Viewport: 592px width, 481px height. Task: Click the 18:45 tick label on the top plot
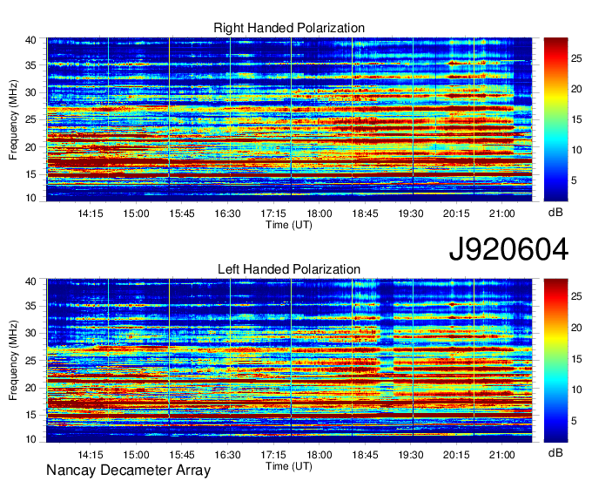[x=365, y=213]
